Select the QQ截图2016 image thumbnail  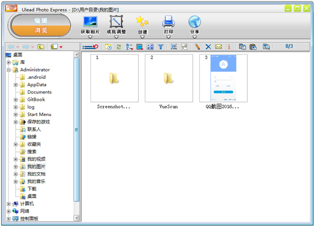pos(223,78)
